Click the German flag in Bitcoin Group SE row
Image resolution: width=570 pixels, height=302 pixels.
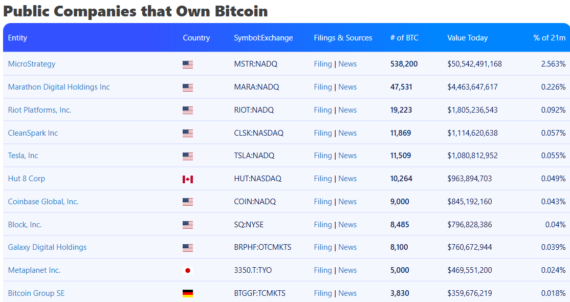[188, 294]
